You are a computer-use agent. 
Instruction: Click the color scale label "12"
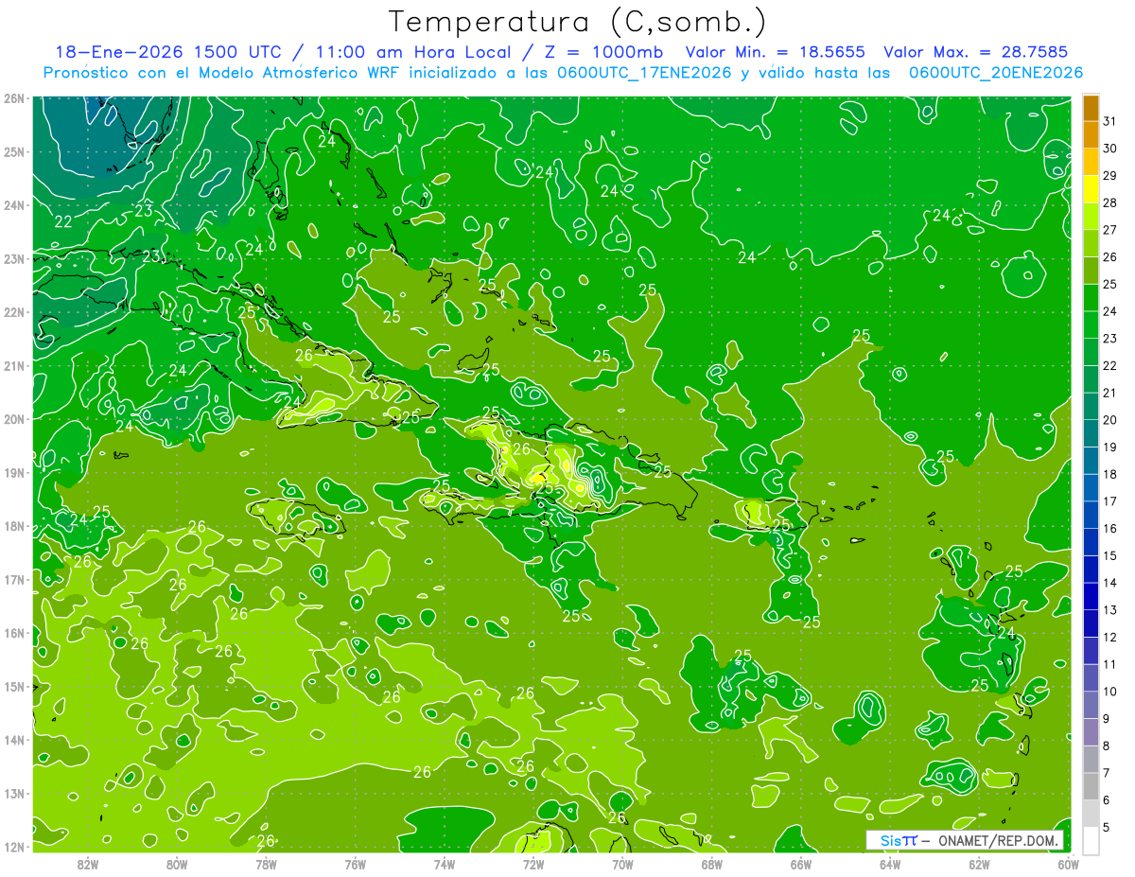coord(1110,637)
